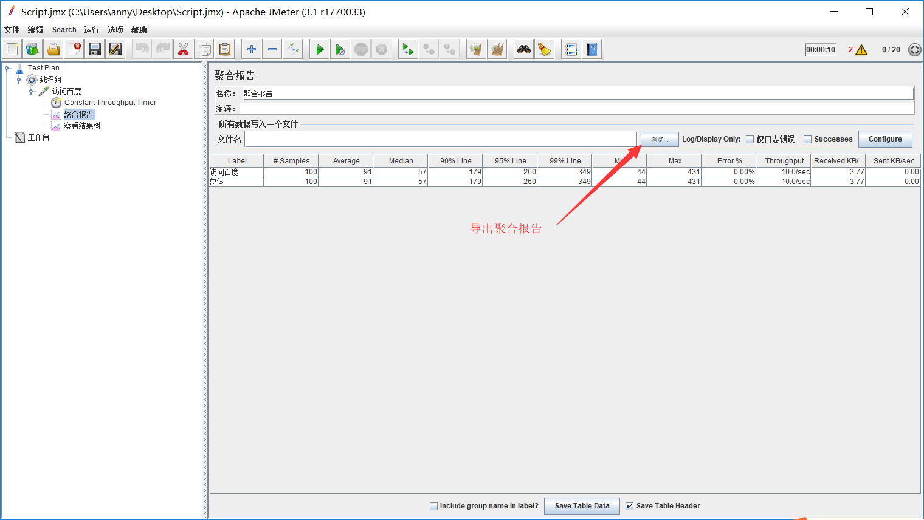
Task: Click the Stop test toolbar icon
Action: pyautogui.click(x=361, y=49)
